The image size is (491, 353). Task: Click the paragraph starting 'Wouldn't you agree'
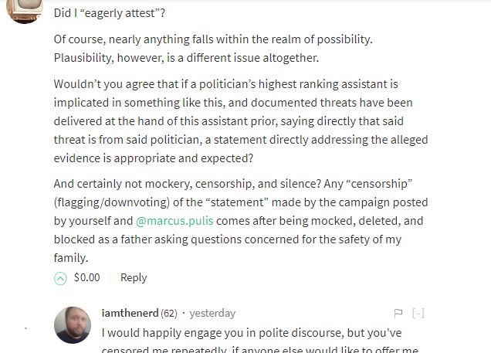click(239, 112)
